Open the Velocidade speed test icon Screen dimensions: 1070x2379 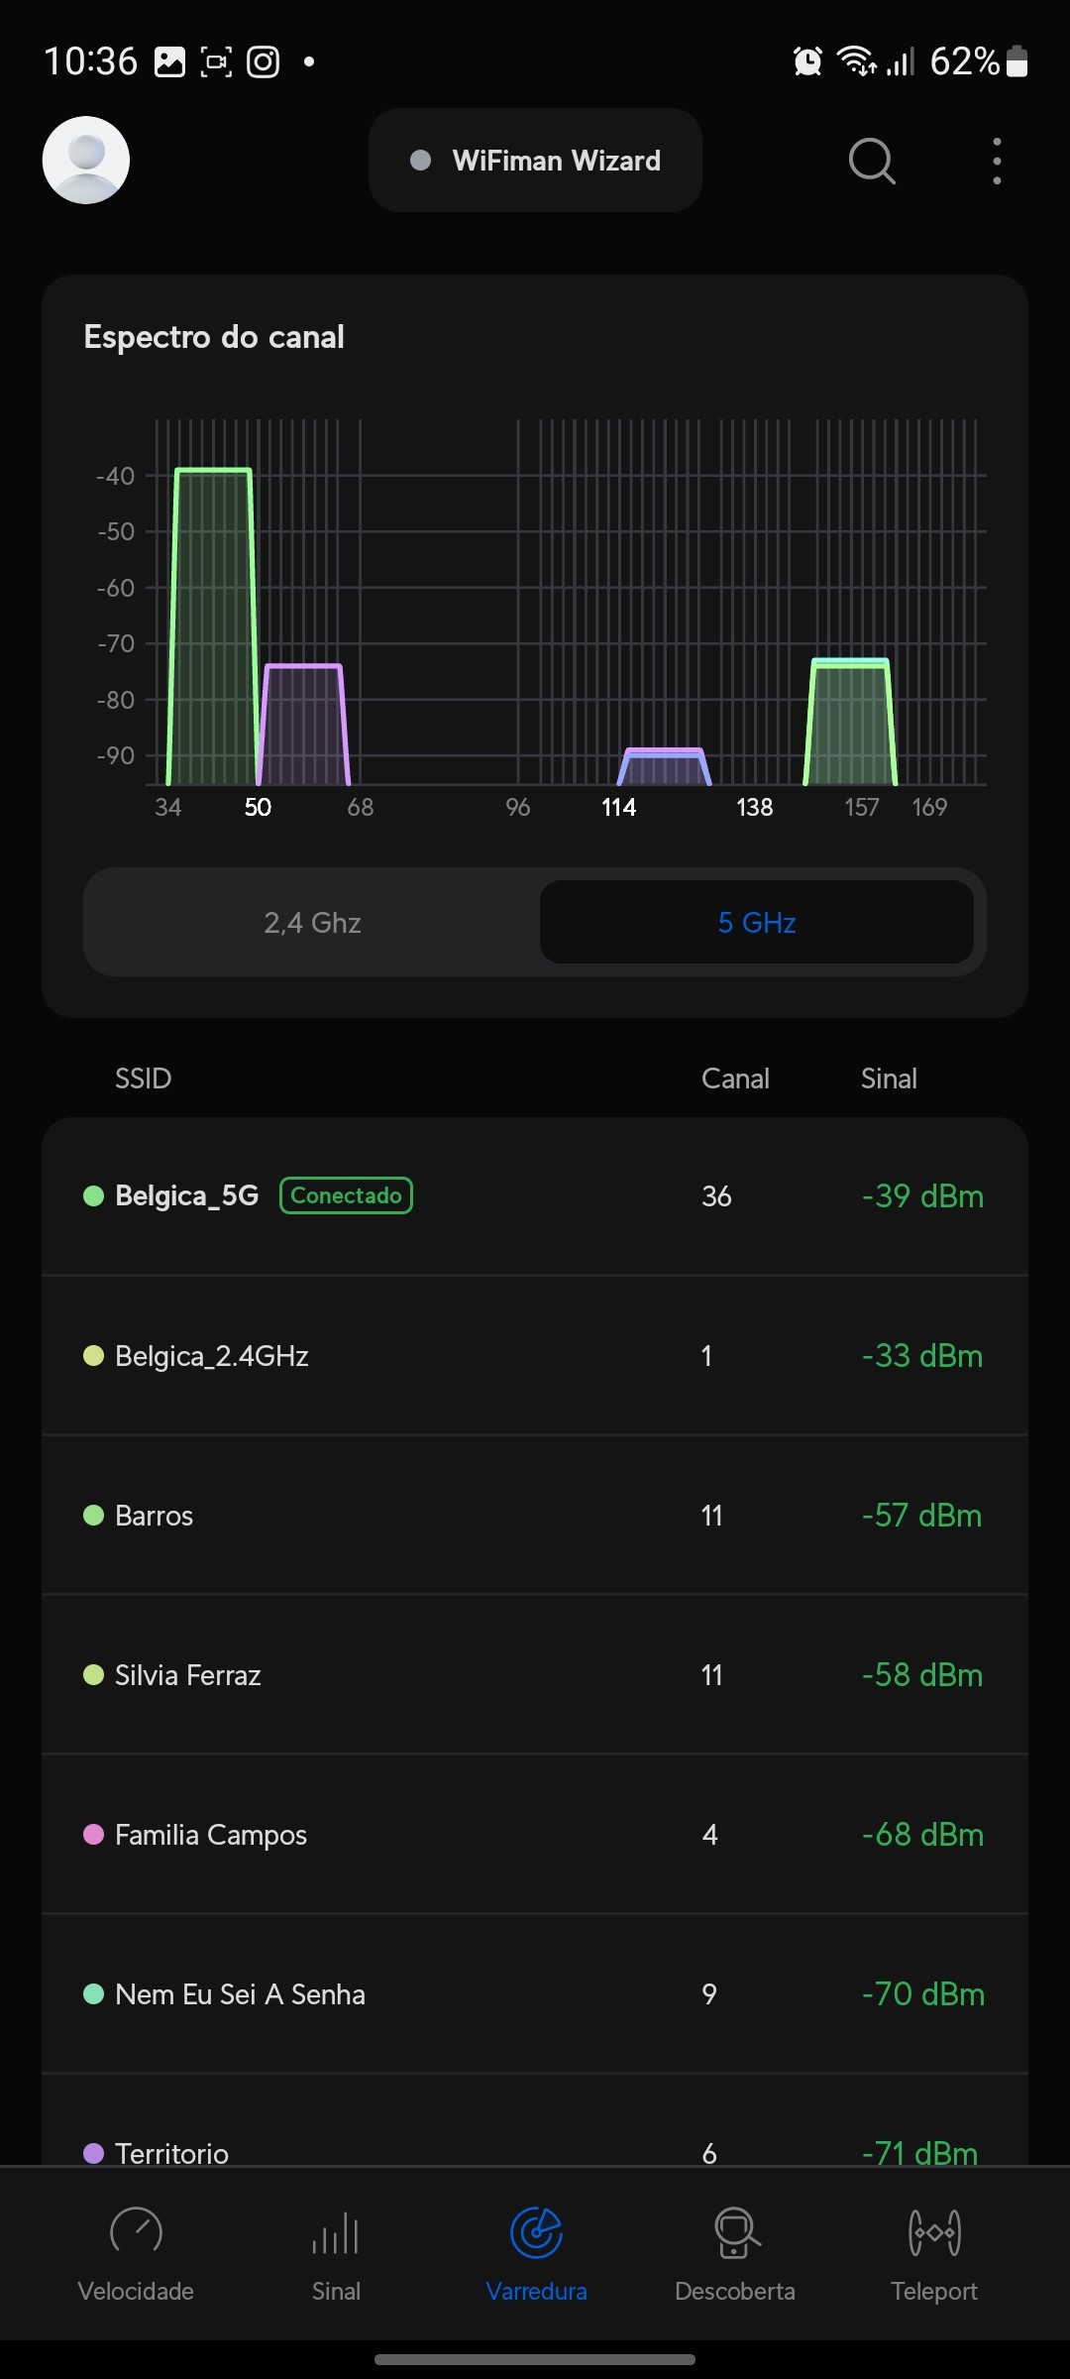coord(136,2233)
